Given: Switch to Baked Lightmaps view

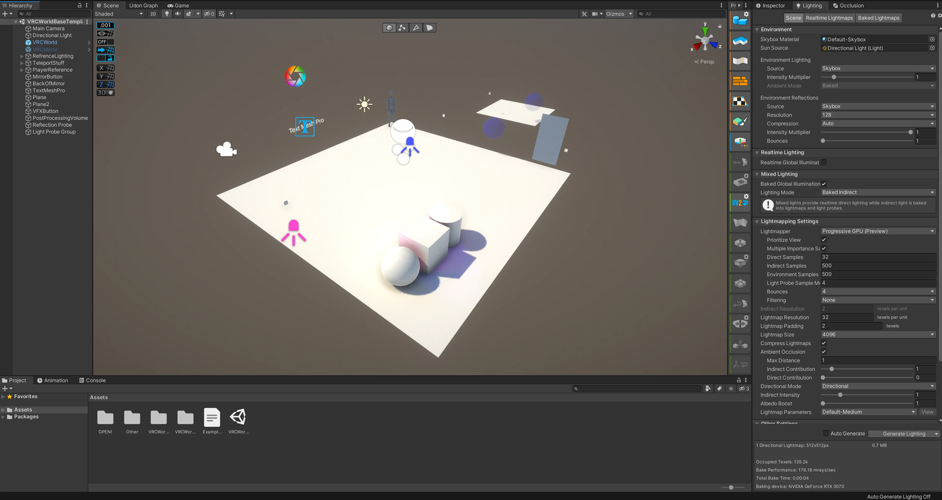Looking at the screenshot, I should pos(878,18).
